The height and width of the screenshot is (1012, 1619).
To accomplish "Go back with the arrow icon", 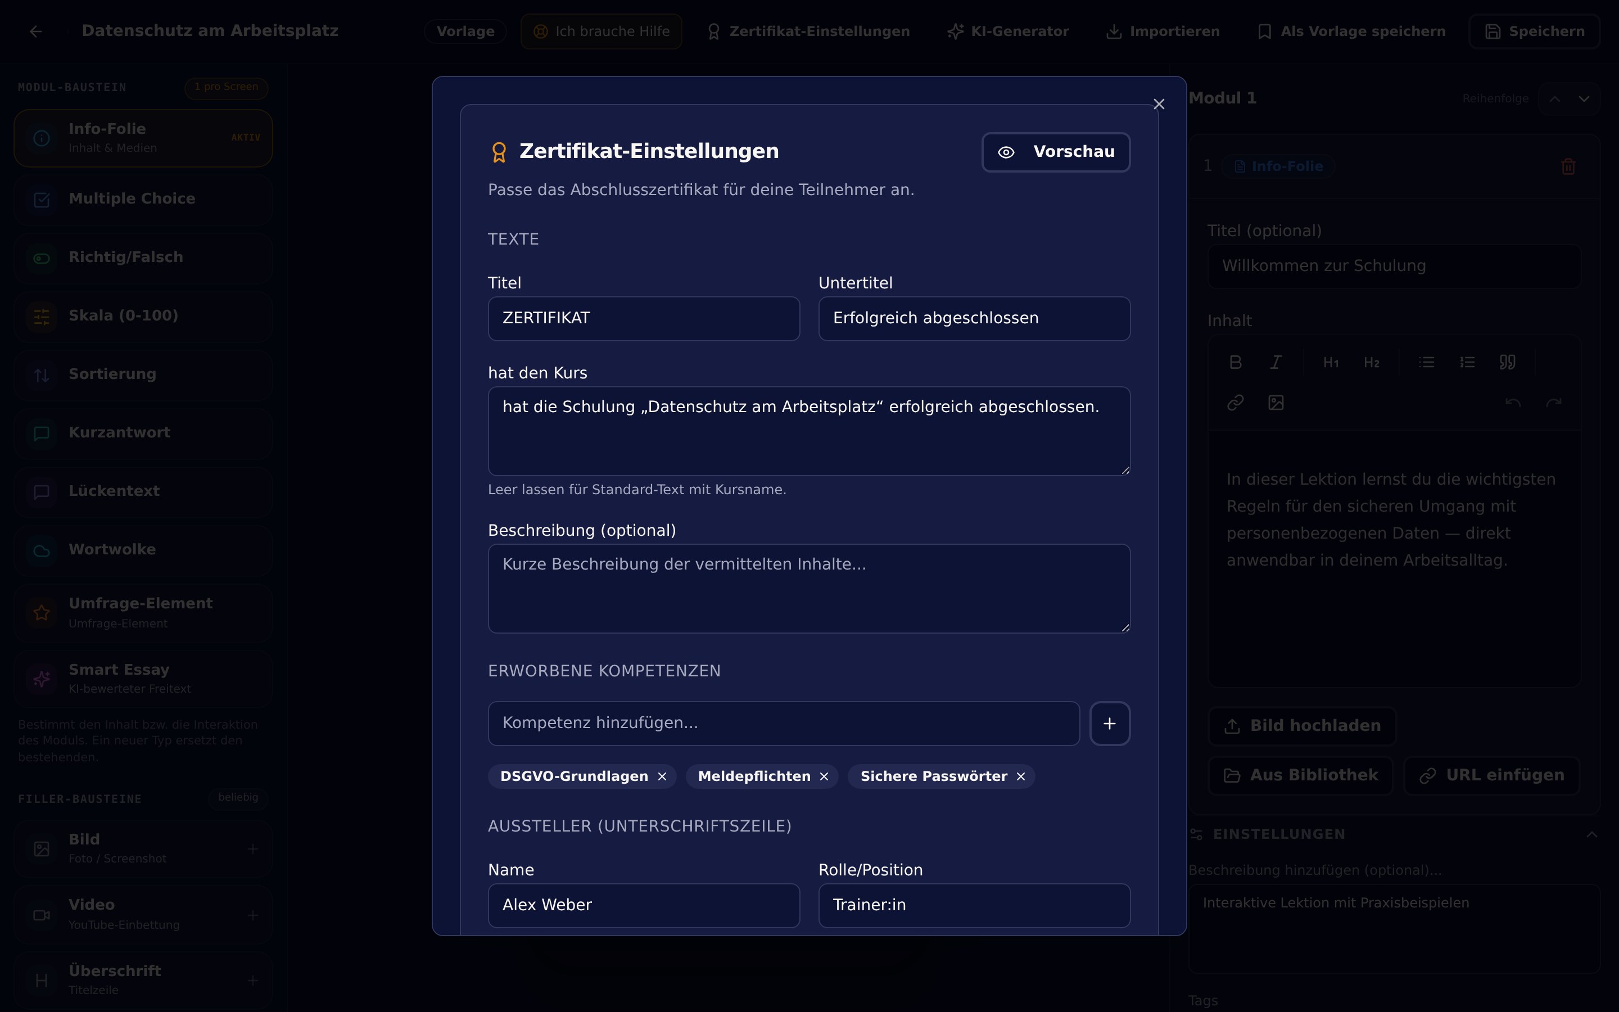I will [36, 31].
